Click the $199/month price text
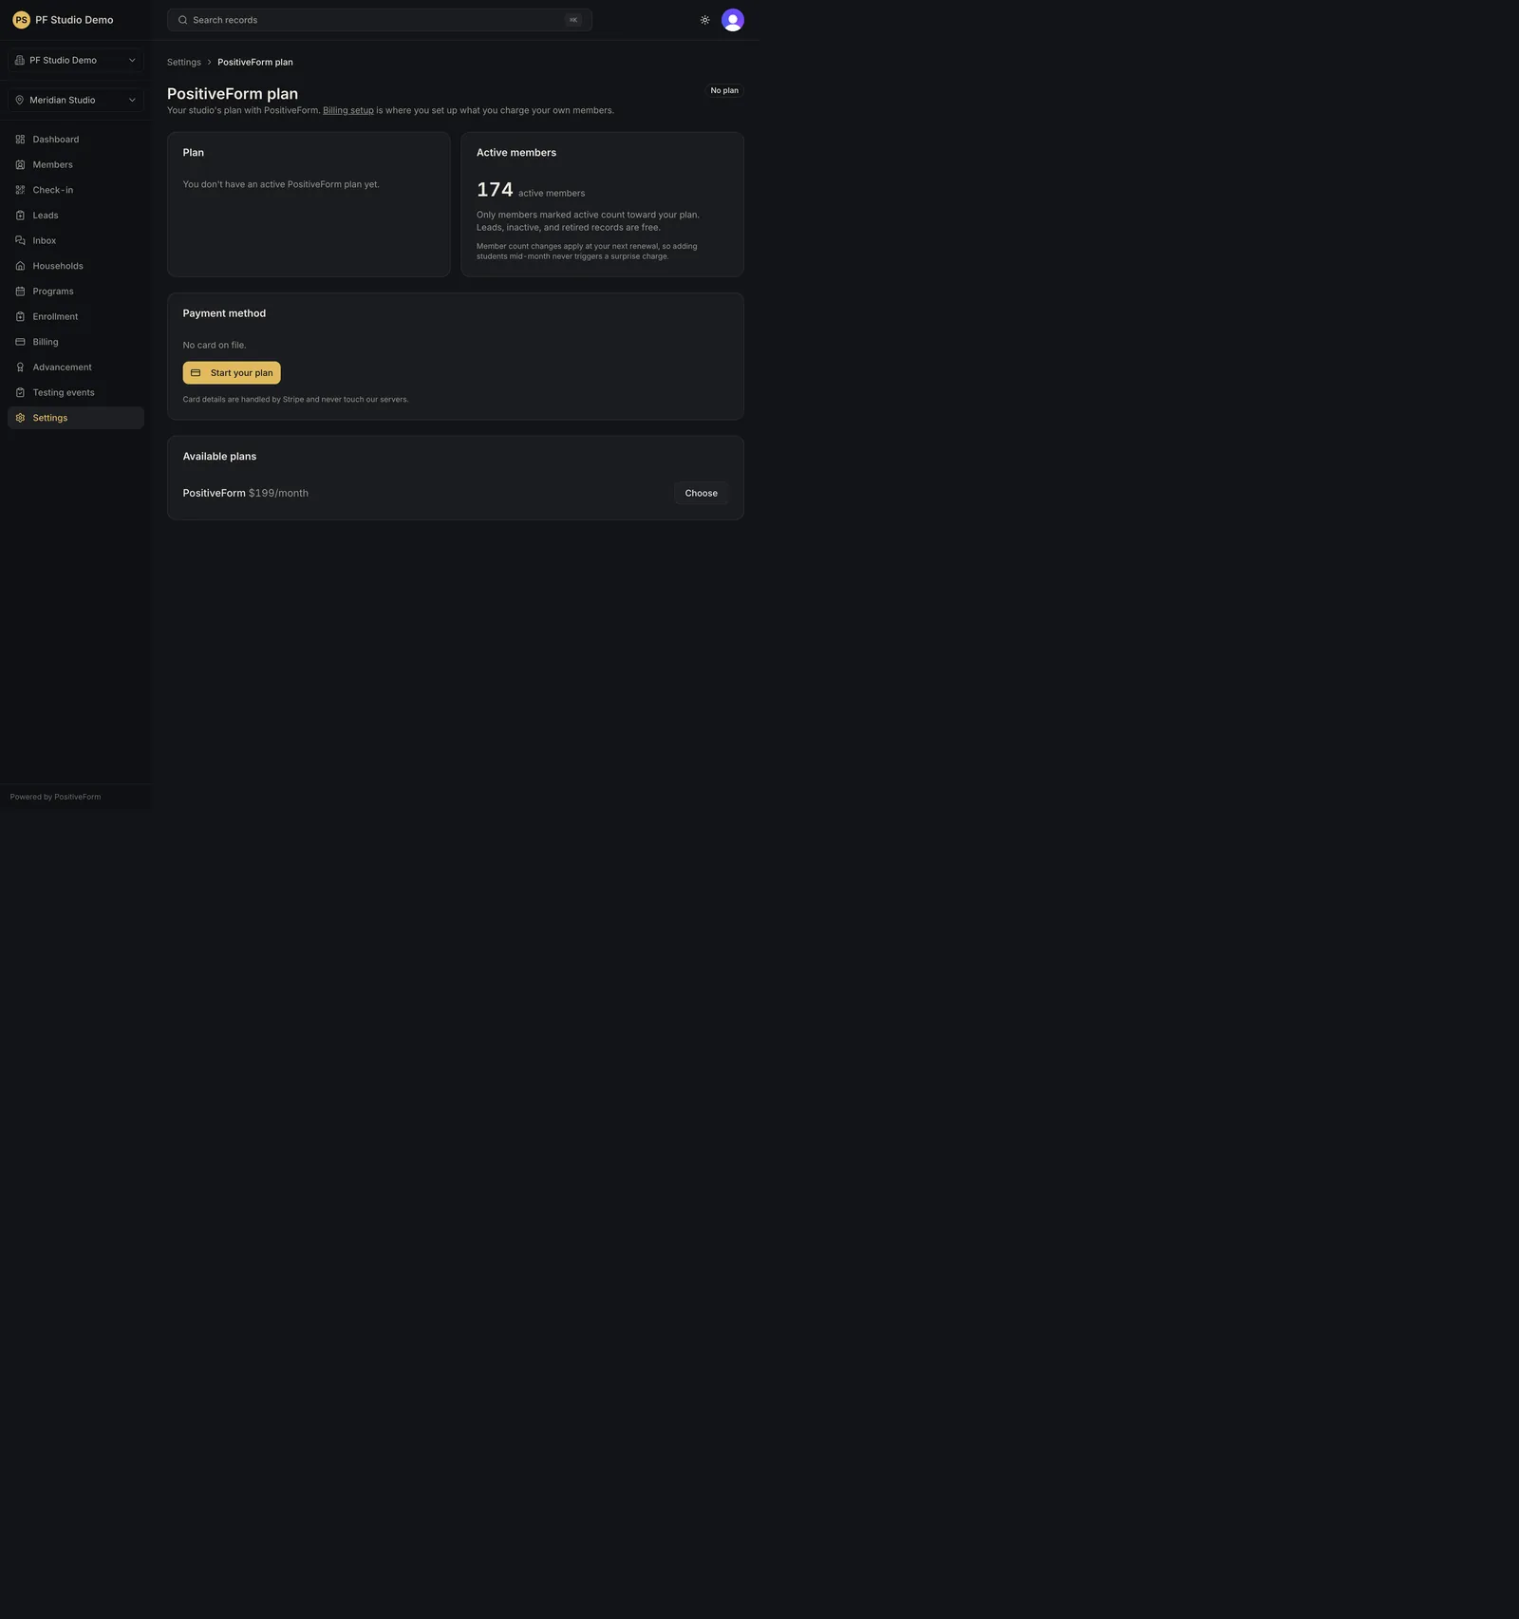The width and height of the screenshot is (1519, 1619). (x=278, y=494)
